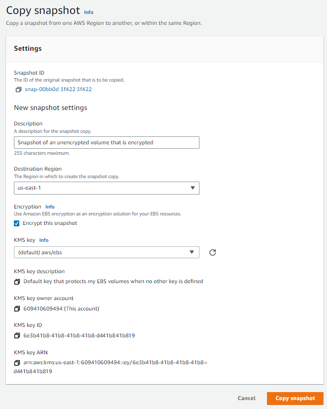Image resolution: width=327 pixels, height=409 pixels.
Task: Open the Destination Region dropdown showing us-east-1
Action: [x=107, y=188]
